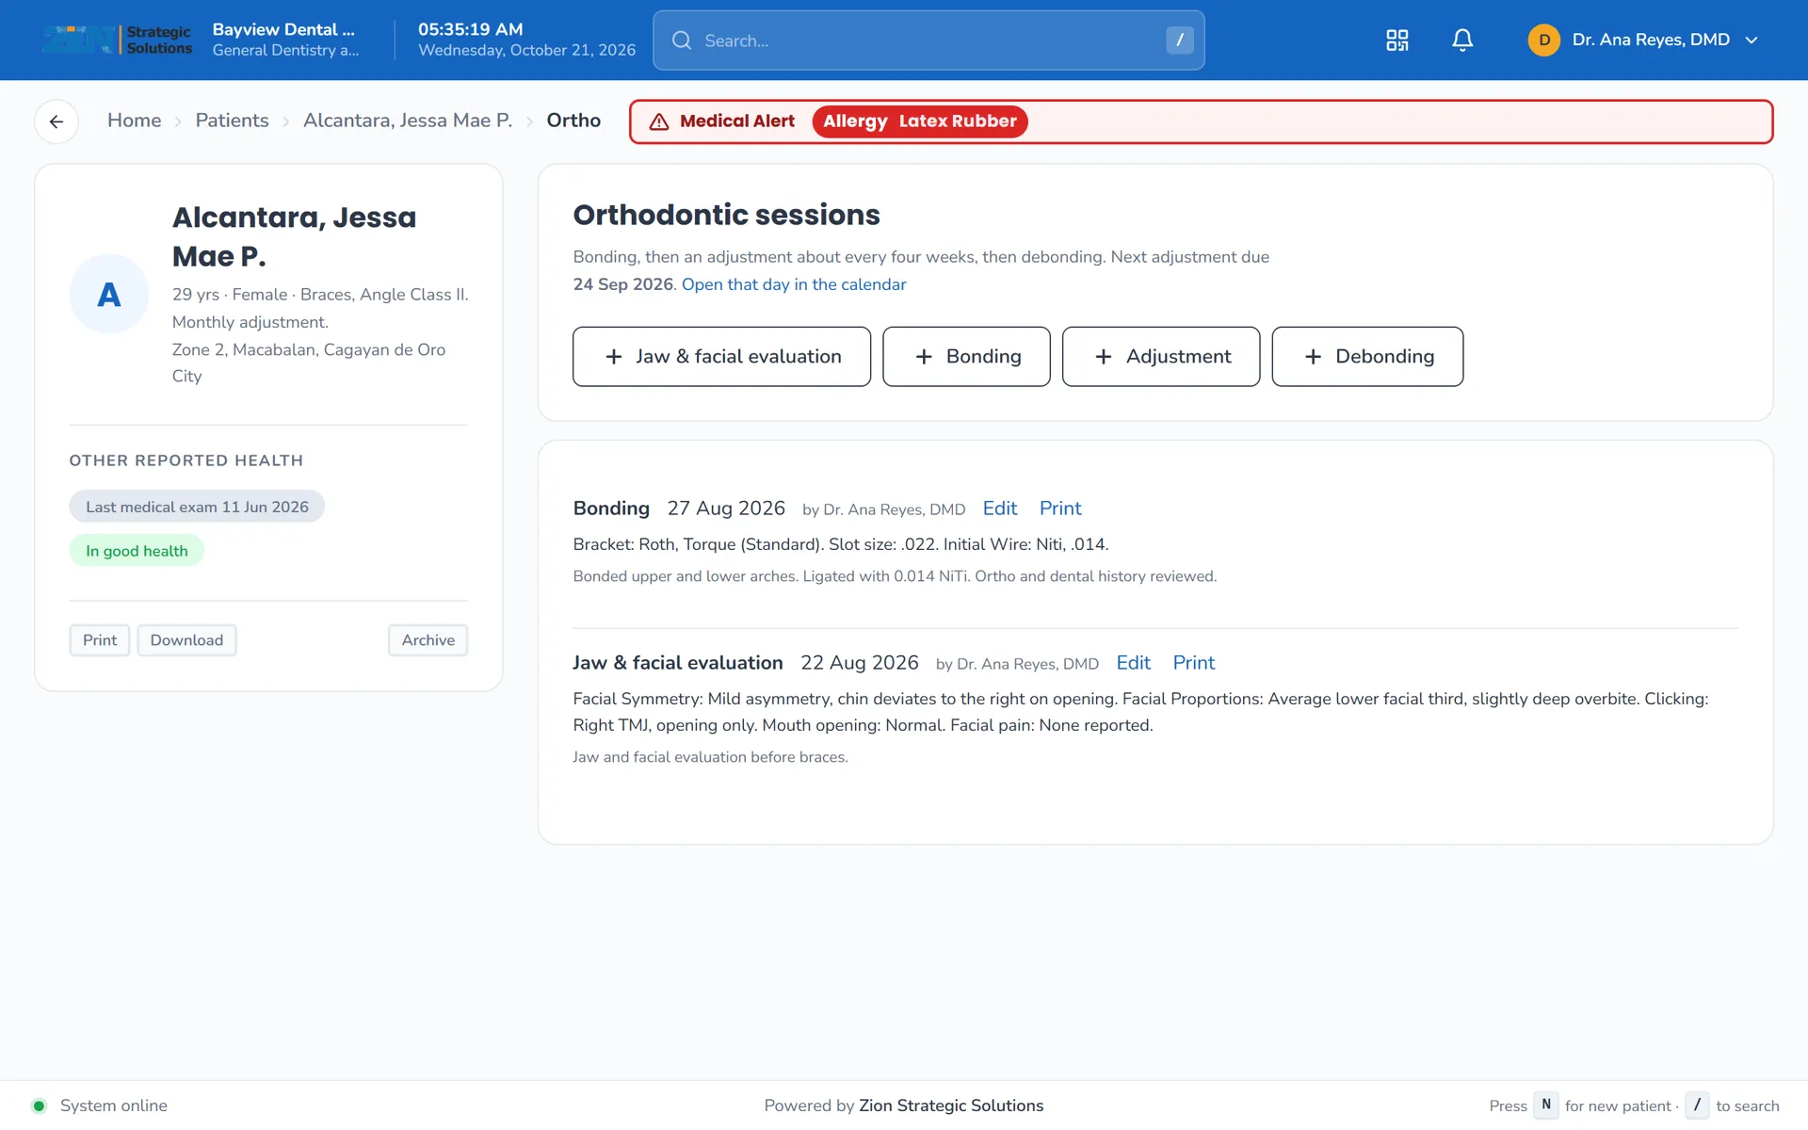Screen dimensions: 1808x1130
Task: Open the notifications bell
Action: point(1462,40)
